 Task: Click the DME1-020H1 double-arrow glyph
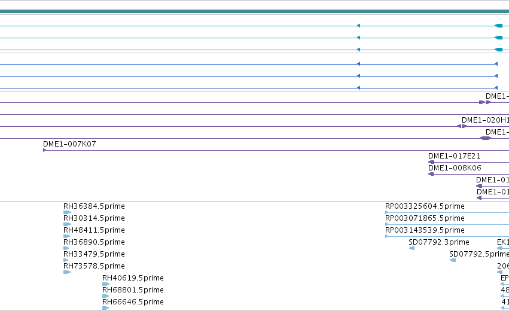462,126
